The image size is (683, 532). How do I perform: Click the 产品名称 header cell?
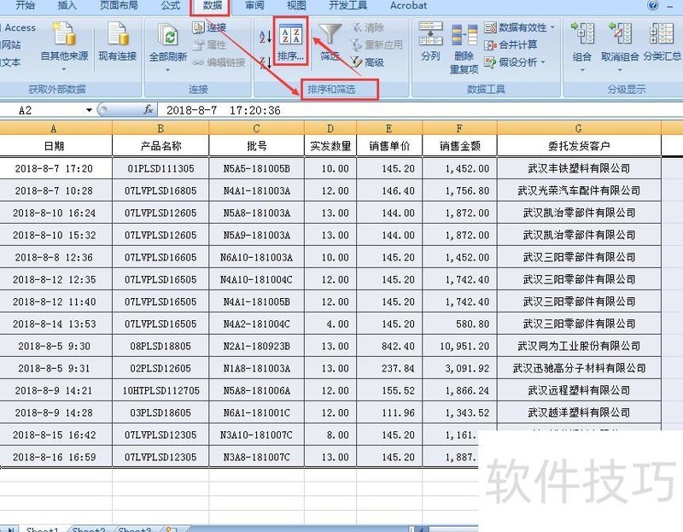(161, 146)
